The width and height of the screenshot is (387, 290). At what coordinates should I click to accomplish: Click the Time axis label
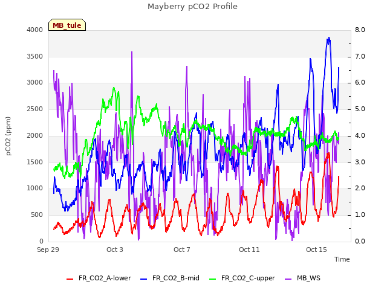(x=342, y=259)
